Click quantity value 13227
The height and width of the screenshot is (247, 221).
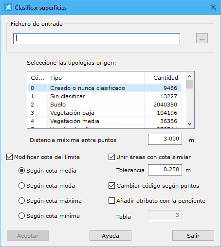(168, 96)
